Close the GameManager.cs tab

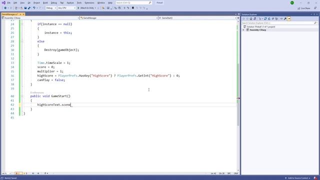click(23, 14)
